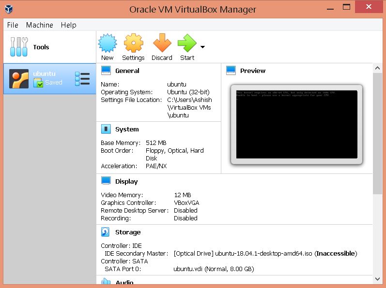Open the ubuntu VM list menu icon
The image size is (386, 288).
point(82,79)
